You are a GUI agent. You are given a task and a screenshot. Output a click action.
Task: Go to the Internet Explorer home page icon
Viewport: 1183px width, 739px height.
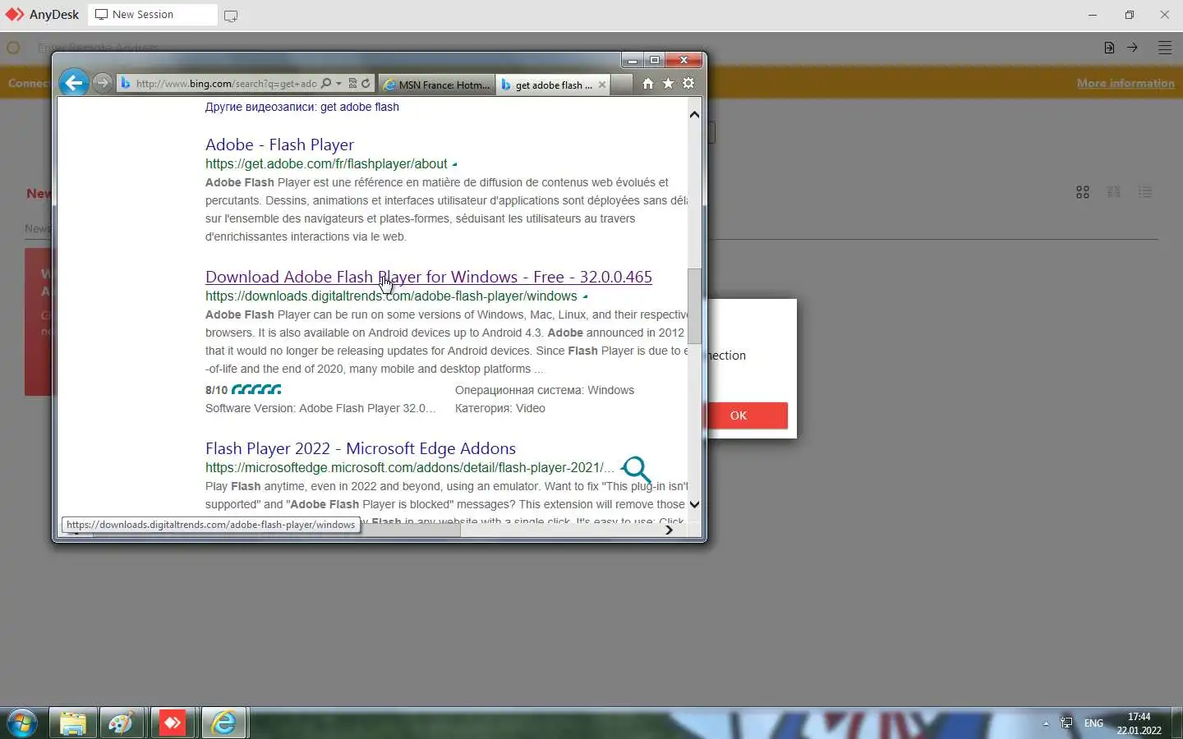[x=648, y=84]
